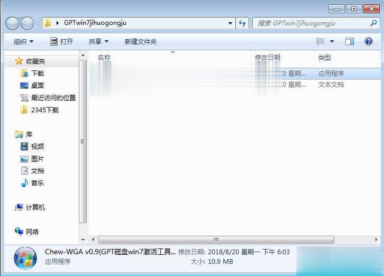
Task: Sort by 修改日期 column header
Action: (x=268, y=57)
